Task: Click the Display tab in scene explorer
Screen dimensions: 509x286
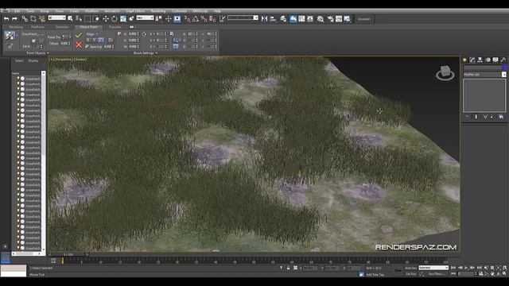Action: (x=33, y=60)
